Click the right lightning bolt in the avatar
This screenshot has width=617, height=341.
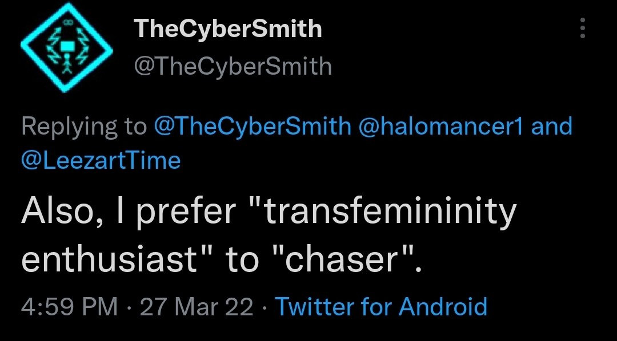click(83, 46)
